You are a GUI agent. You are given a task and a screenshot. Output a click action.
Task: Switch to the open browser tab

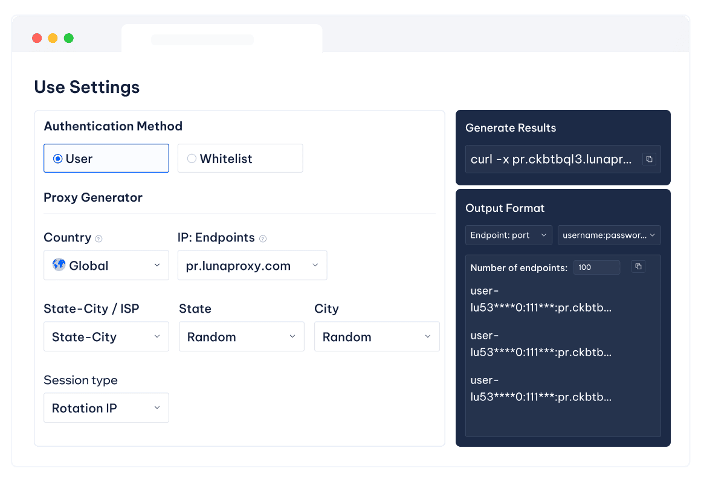tap(221, 37)
